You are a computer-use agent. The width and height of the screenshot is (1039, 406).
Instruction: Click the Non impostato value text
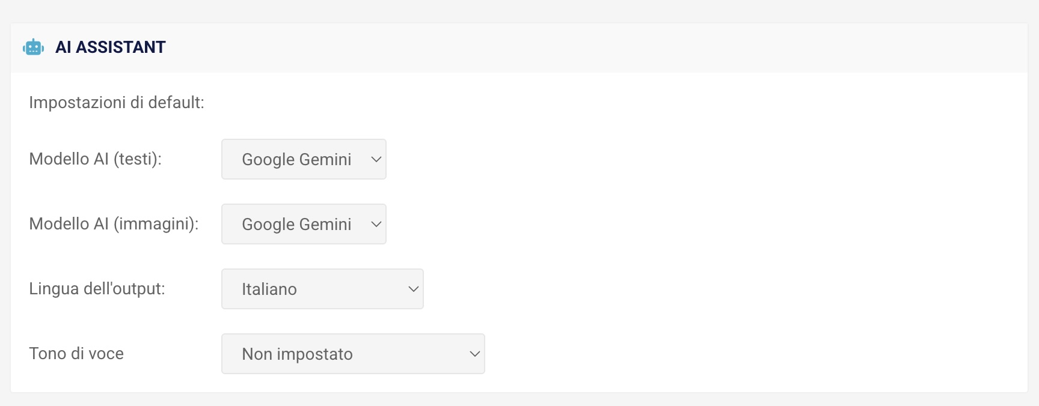[x=297, y=354]
